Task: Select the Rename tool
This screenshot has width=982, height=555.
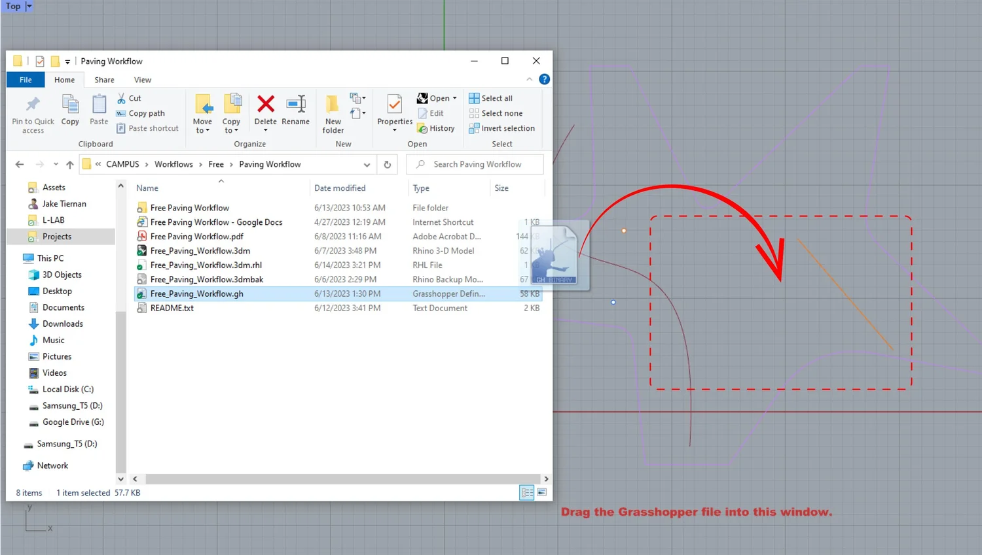Action: (295, 111)
